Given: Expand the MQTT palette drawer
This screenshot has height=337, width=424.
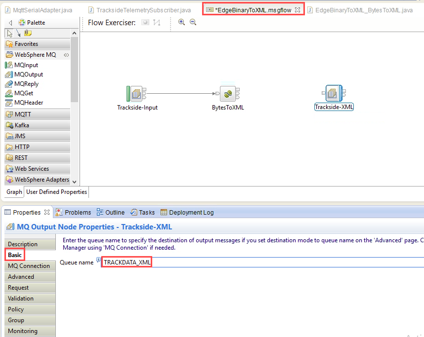Looking at the screenshot, I should (38, 114).
